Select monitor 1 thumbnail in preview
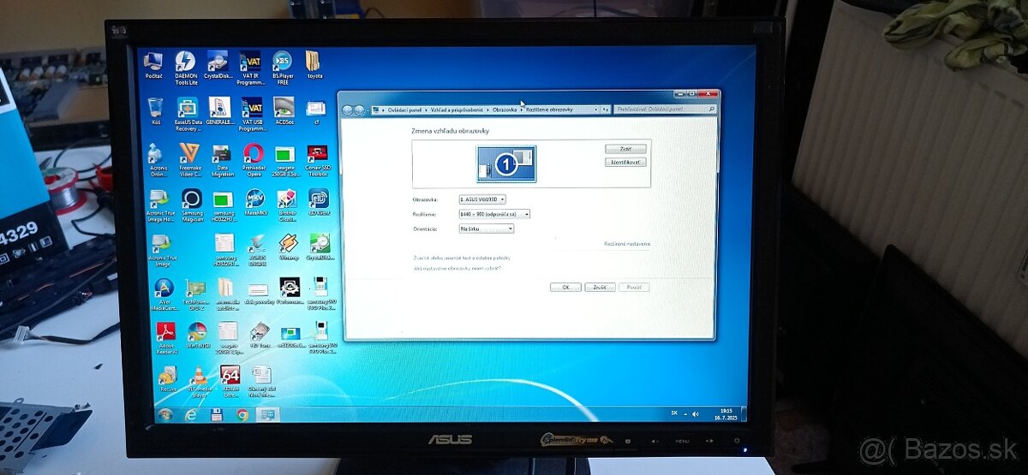 [506, 163]
